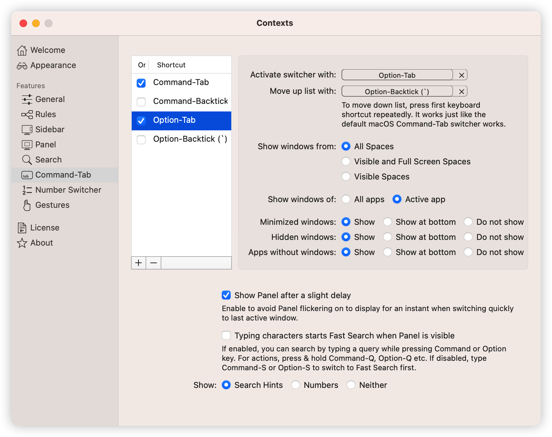Toggle Show Panel after a slight delay
The width and height of the screenshot is (552, 437).
tap(226, 295)
